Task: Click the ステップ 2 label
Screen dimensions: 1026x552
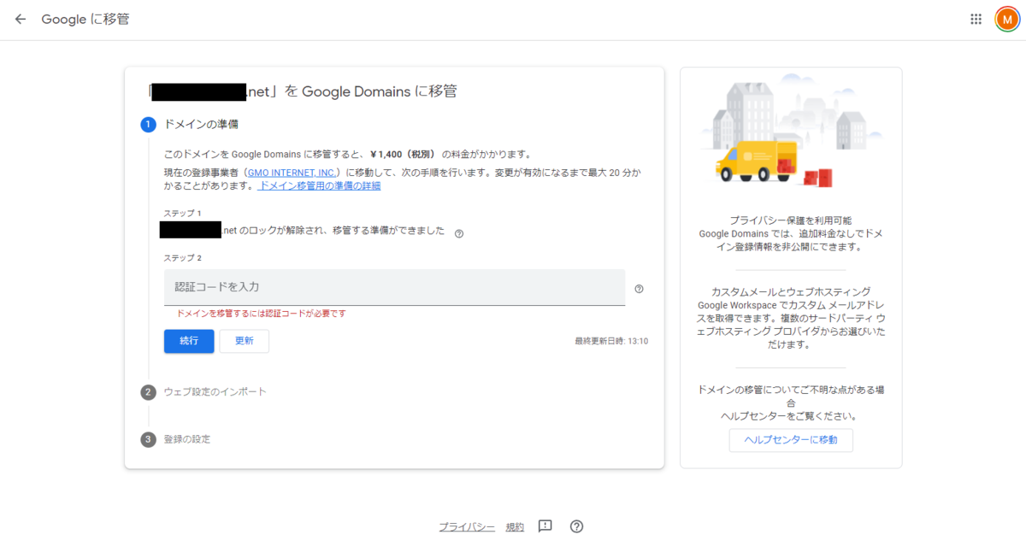Action: (x=183, y=258)
